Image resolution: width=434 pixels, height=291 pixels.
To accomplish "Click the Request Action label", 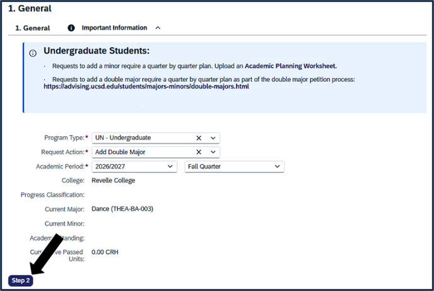I will (62, 152).
